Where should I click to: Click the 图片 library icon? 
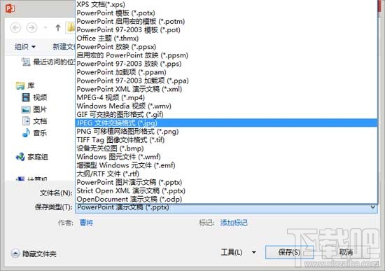pos(26,109)
